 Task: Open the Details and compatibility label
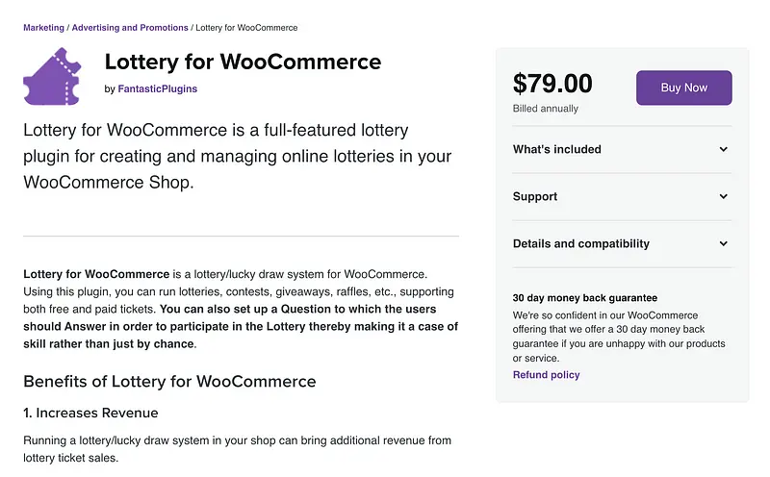[x=580, y=244]
